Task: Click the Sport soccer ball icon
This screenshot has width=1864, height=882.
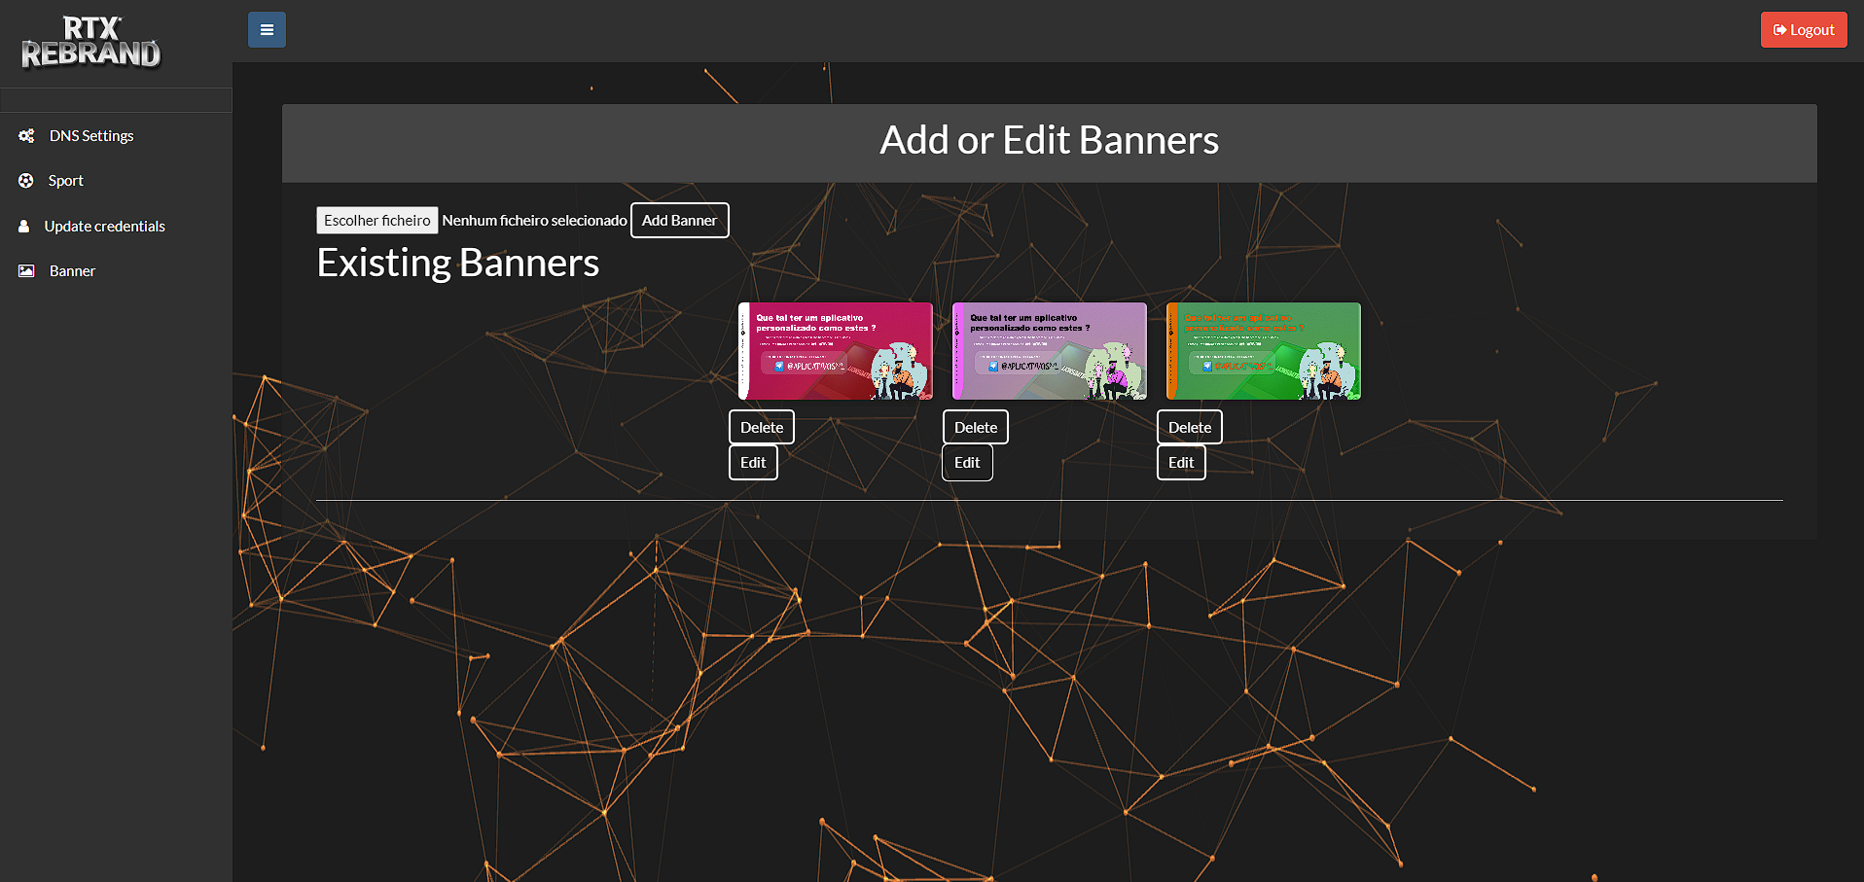Action: pos(26,181)
